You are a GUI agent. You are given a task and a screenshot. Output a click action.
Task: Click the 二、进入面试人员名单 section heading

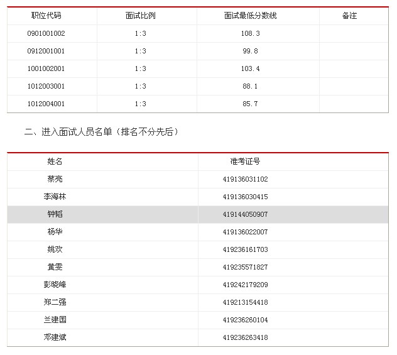(101, 132)
